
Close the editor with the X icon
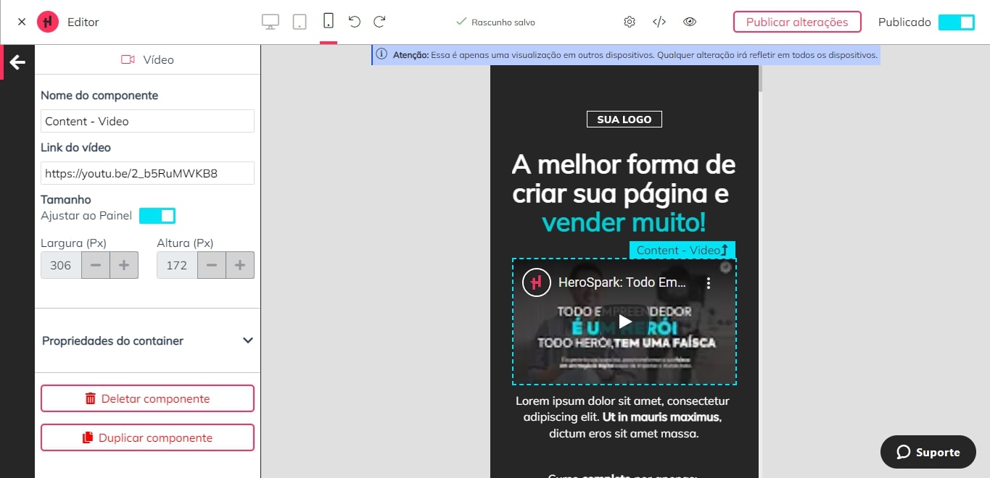point(22,22)
